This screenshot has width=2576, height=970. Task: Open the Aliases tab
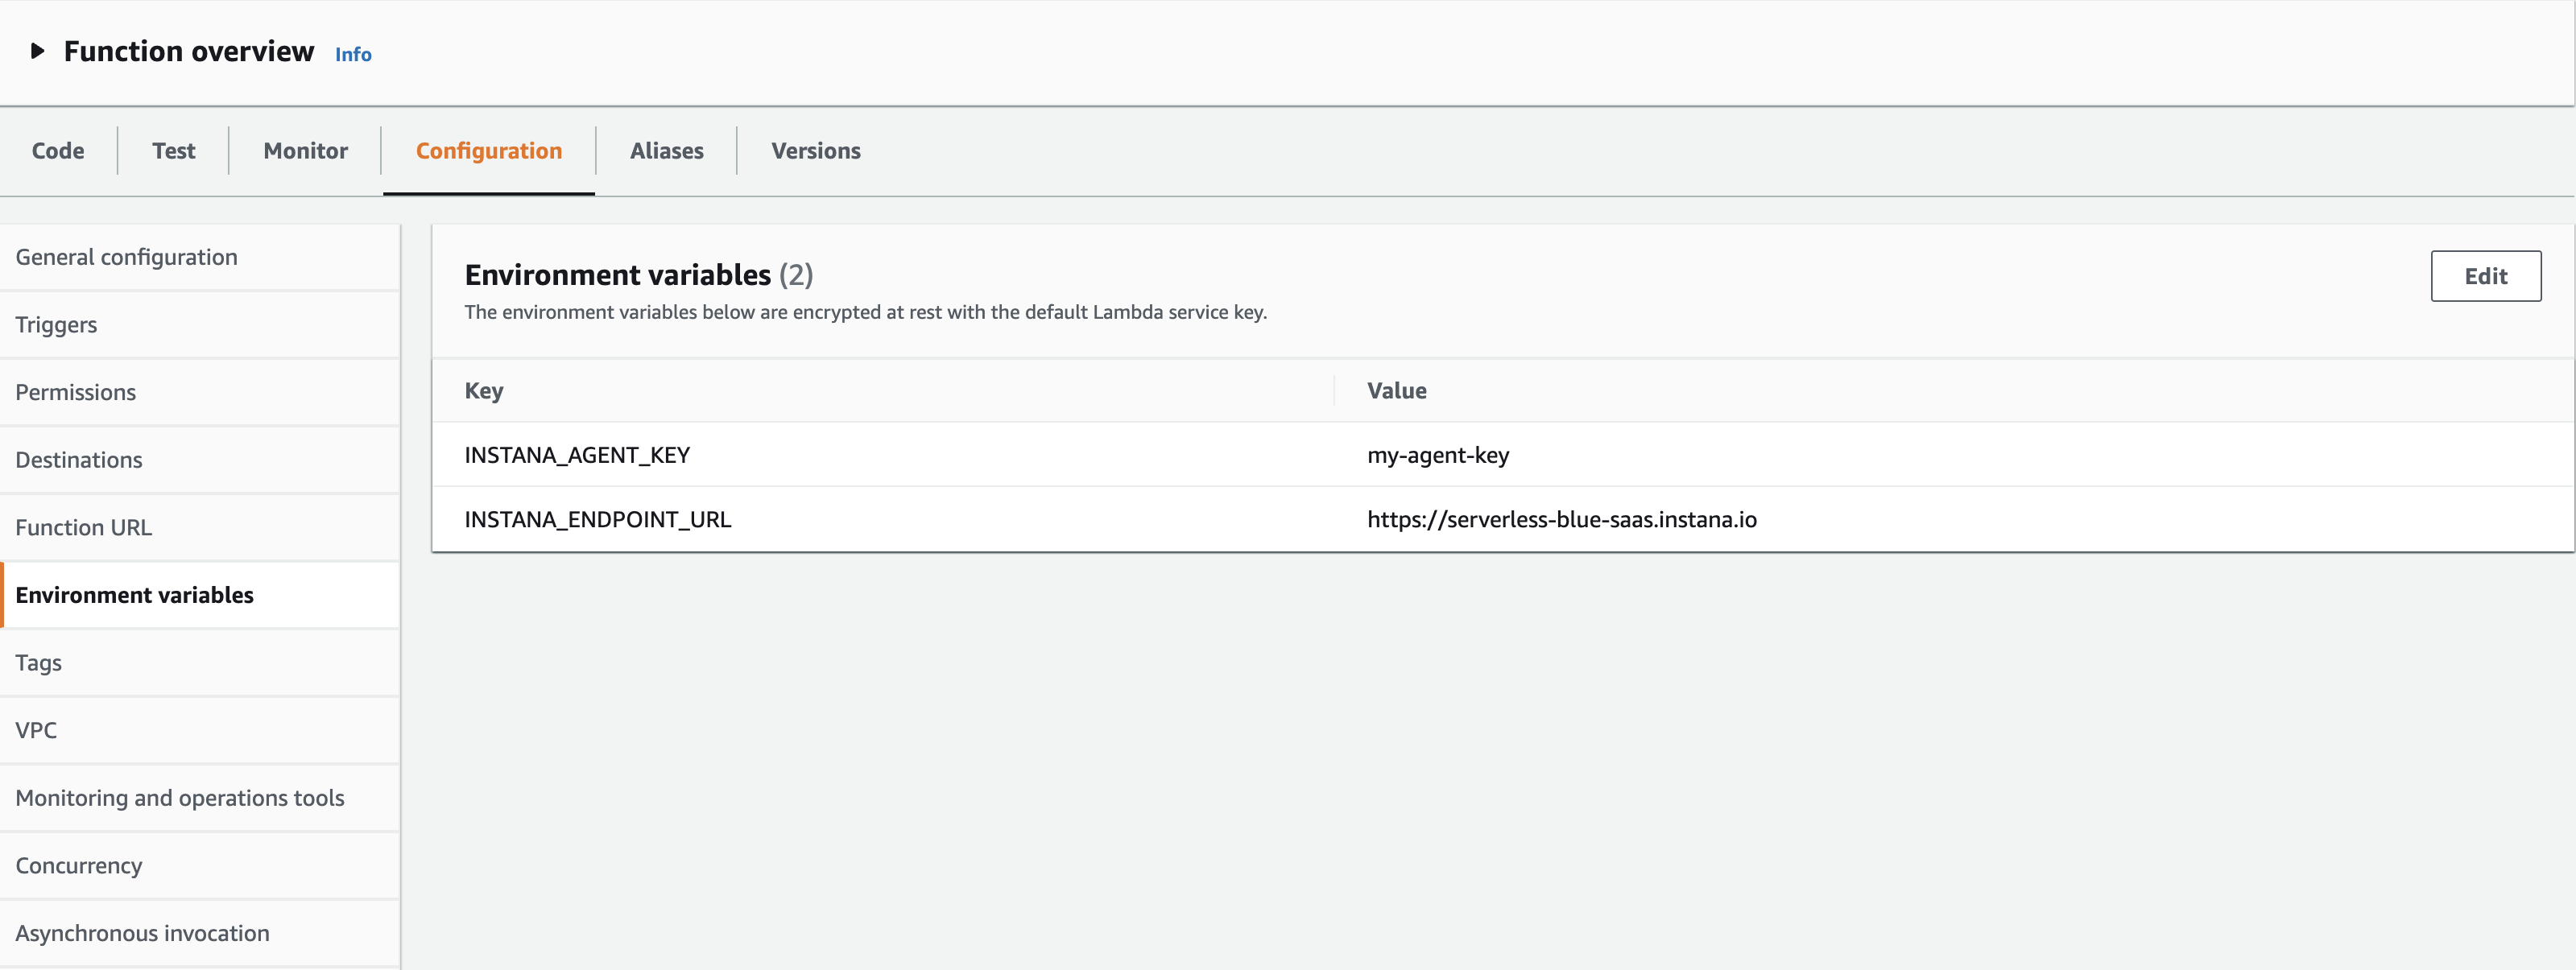point(666,150)
